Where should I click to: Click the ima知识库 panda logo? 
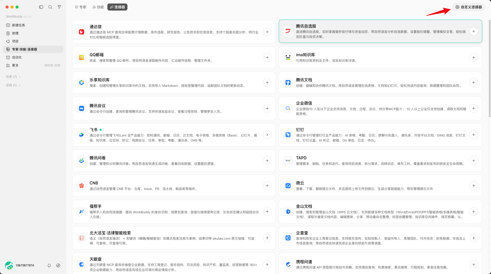tap(288, 57)
